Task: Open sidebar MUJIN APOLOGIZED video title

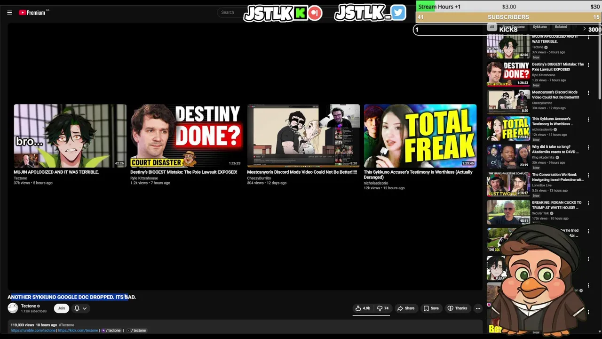Action: click(555, 39)
